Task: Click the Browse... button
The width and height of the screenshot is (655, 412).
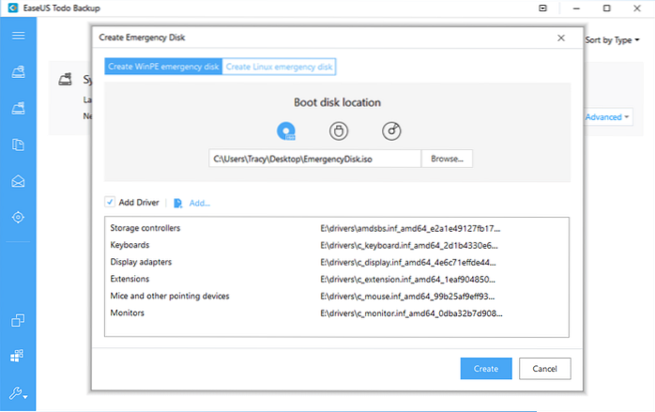Action: pyautogui.click(x=447, y=160)
